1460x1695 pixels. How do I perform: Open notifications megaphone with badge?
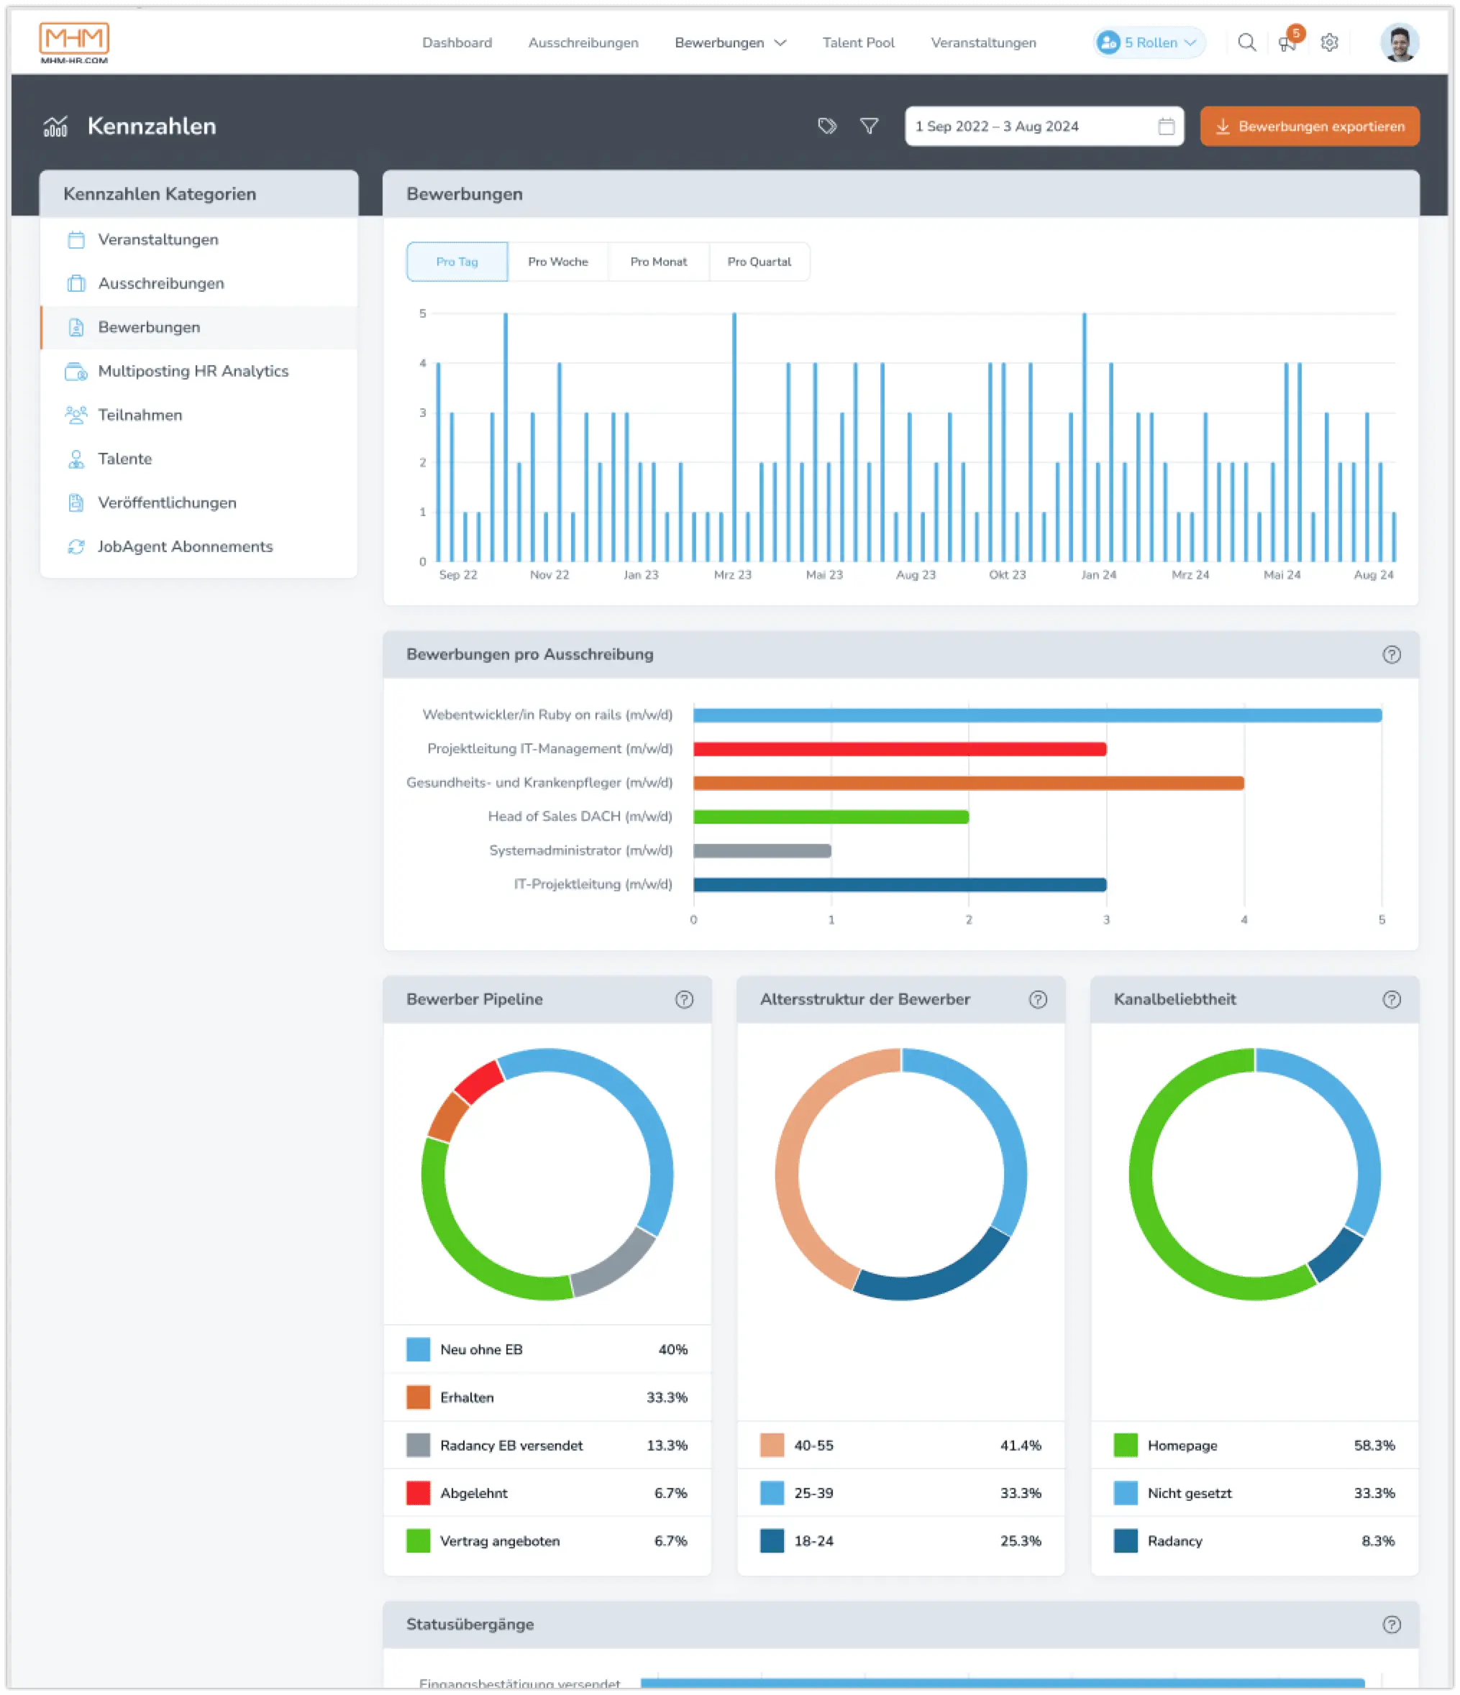1287,42
